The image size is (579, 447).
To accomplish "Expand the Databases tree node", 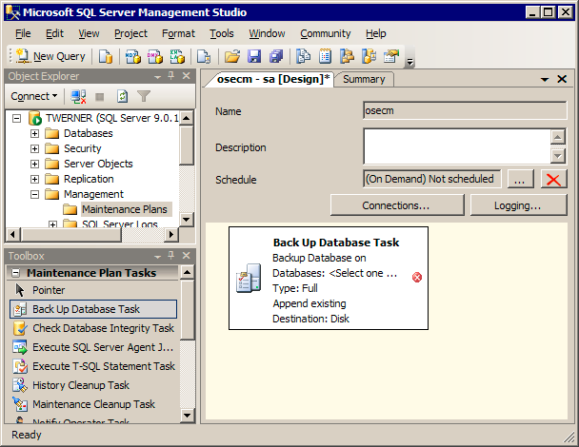I will click(x=35, y=133).
